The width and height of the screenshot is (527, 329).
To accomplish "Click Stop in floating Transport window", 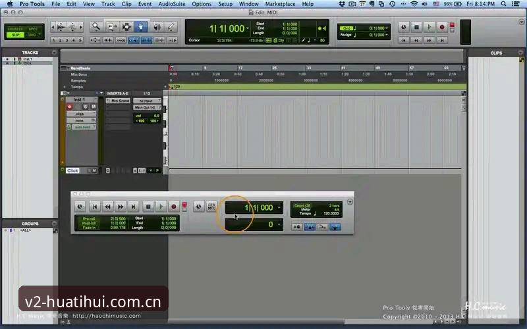I will [148, 207].
